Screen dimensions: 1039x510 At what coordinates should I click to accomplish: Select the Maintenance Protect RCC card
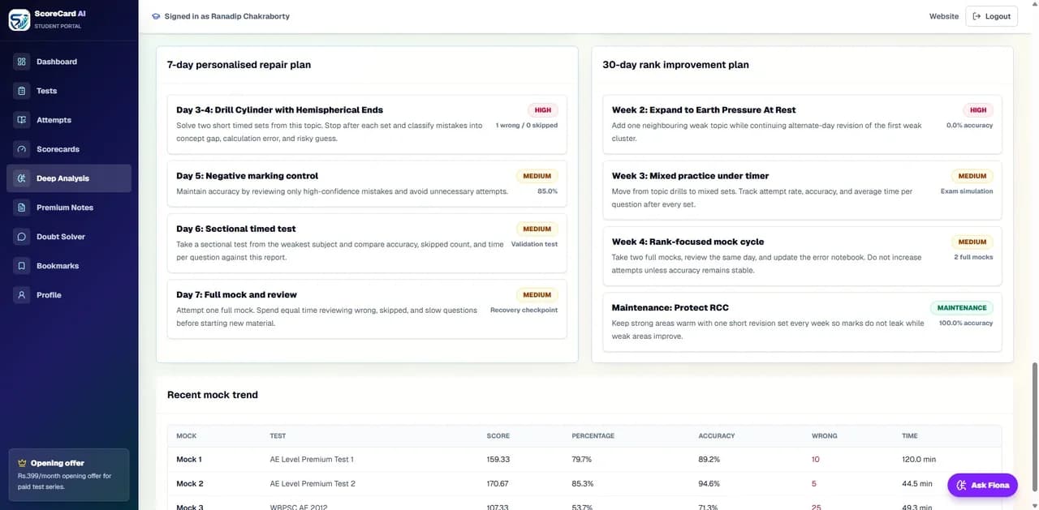click(802, 322)
